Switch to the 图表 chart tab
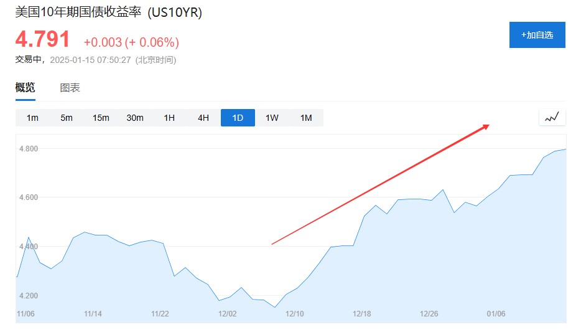581x332 pixels. tap(70, 88)
